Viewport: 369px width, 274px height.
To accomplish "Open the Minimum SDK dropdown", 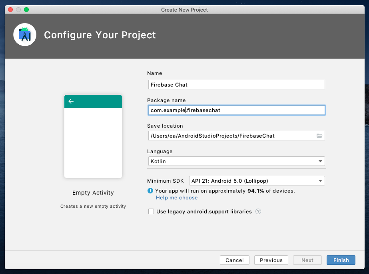I will [257, 181].
